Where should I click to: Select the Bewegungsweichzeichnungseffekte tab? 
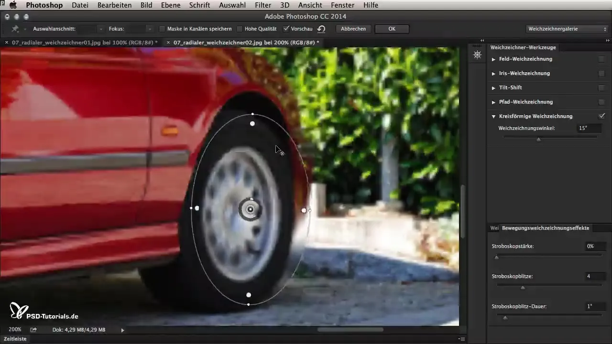(x=546, y=228)
